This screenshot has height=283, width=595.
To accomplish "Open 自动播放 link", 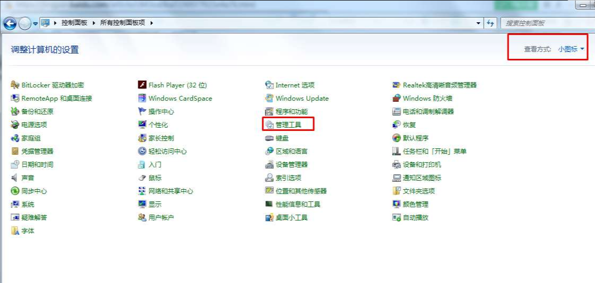I will coord(416,217).
